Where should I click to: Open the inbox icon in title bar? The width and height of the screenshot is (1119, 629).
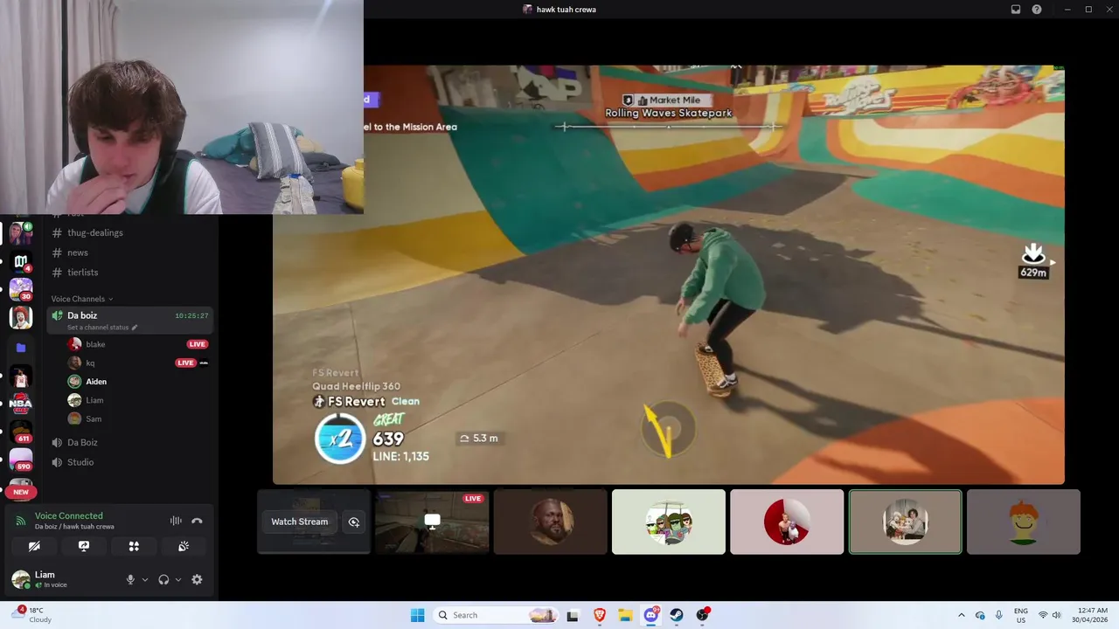1016,10
